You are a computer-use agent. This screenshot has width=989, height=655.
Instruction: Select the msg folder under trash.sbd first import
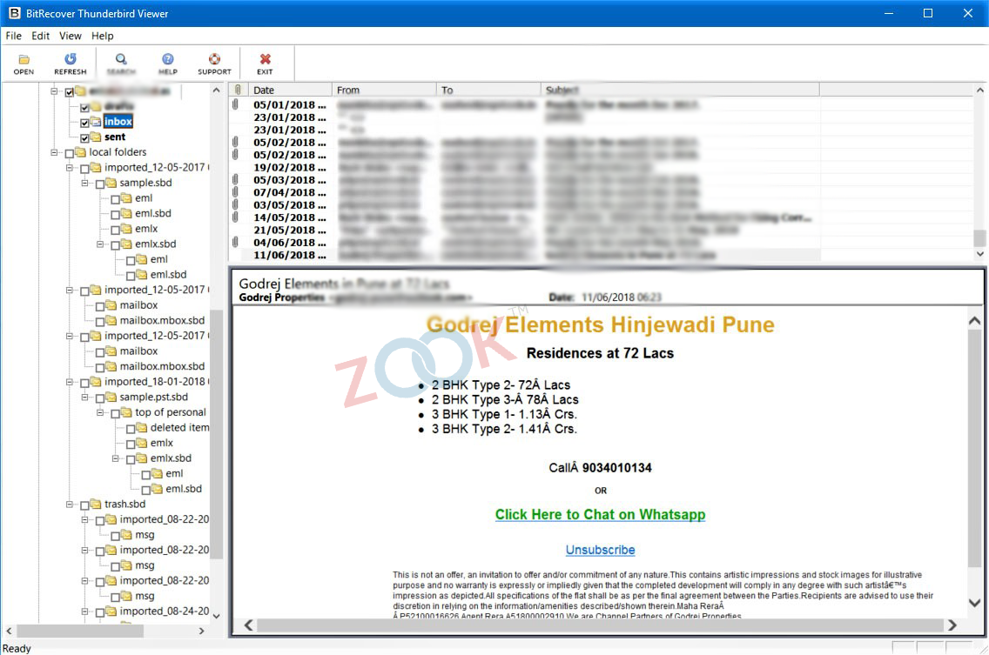pos(145,535)
